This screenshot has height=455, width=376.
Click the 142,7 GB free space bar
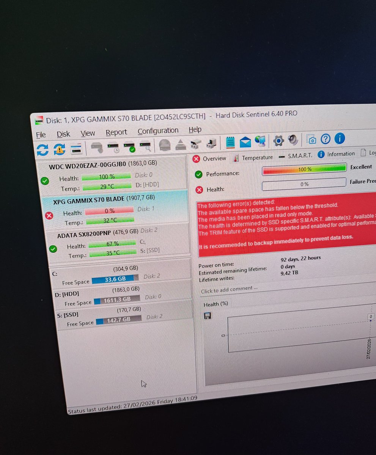[x=119, y=320]
